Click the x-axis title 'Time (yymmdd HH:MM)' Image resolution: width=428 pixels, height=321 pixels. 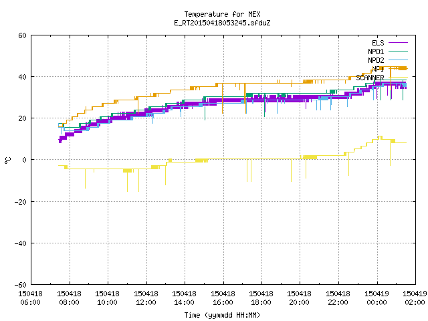[x=222, y=315]
